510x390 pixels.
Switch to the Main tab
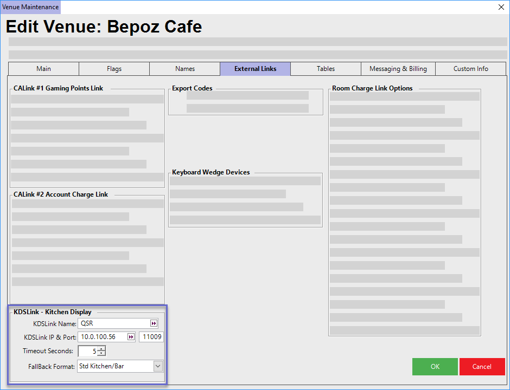[x=43, y=69]
